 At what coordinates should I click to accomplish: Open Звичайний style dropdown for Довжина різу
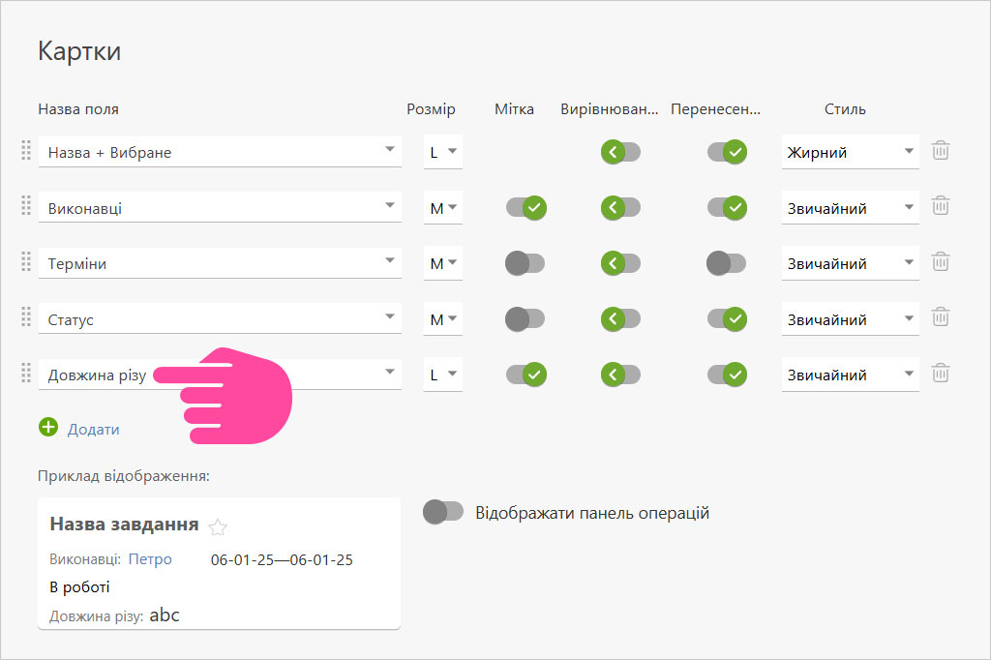(x=850, y=375)
